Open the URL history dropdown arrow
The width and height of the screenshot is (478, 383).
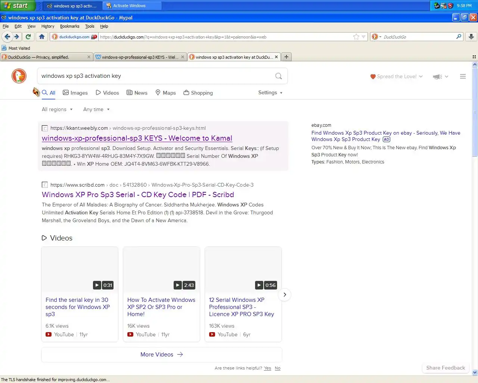point(364,37)
